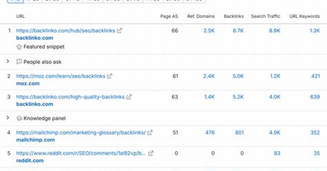Open external link icon for moz.com/learn/seo/backlinks
Image resolution: width=327 pixels, height=171 pixels.
coord(109,76)
